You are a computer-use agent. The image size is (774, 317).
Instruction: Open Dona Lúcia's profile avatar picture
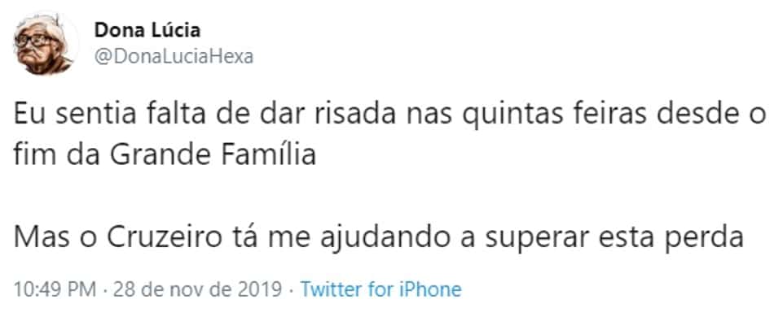pyautogui.click(x=44, y=45)
